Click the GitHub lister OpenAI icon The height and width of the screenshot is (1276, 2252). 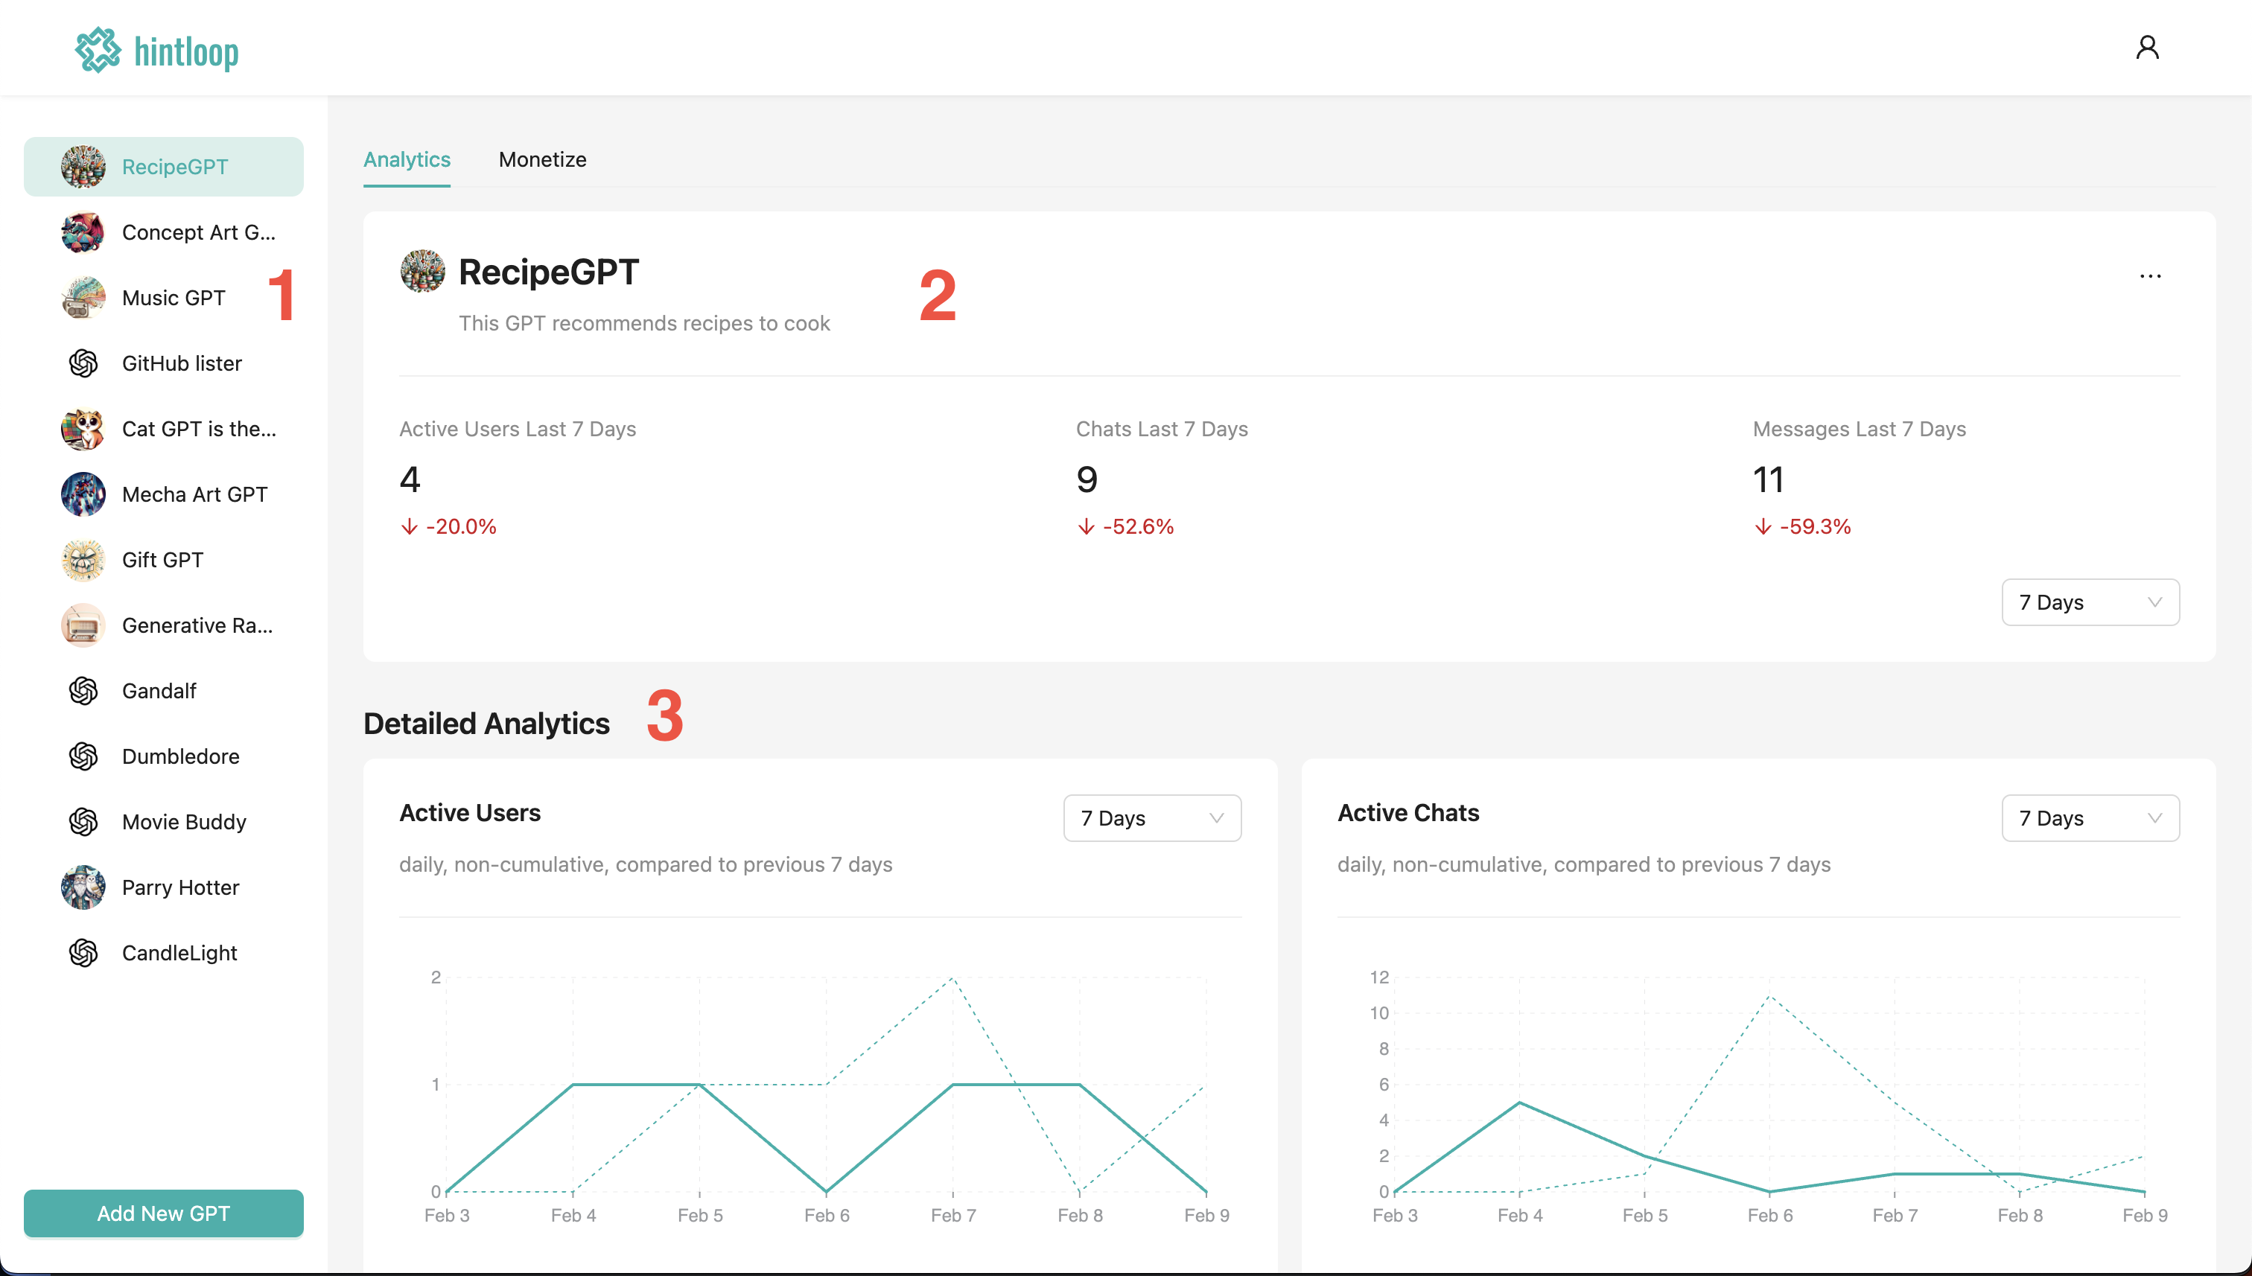coord(83,363)
